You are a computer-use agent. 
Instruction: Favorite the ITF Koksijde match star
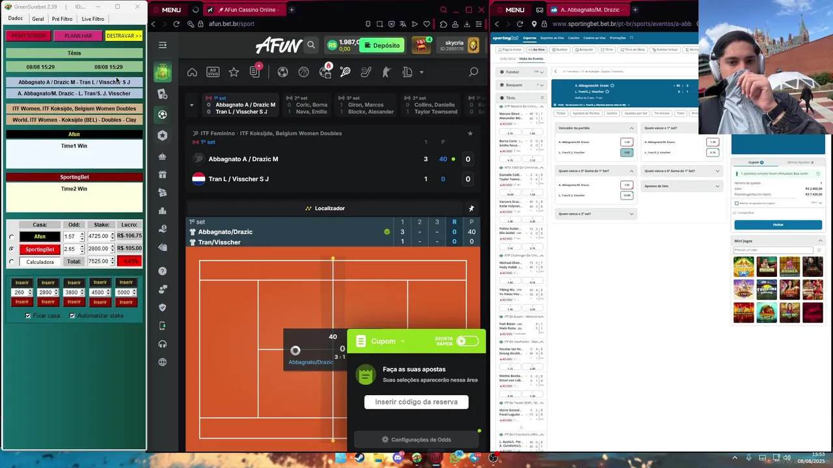pos(470,133)
